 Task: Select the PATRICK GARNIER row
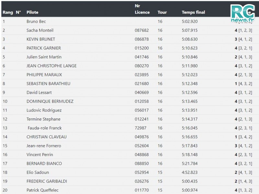pyautogui.click(x=130, y=48)
